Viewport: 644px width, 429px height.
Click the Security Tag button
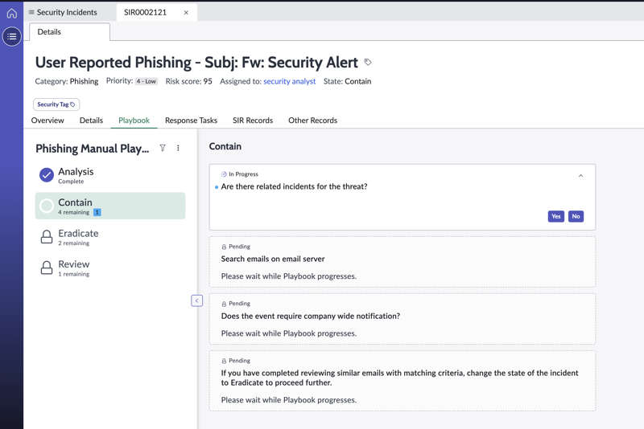(56, 104)
